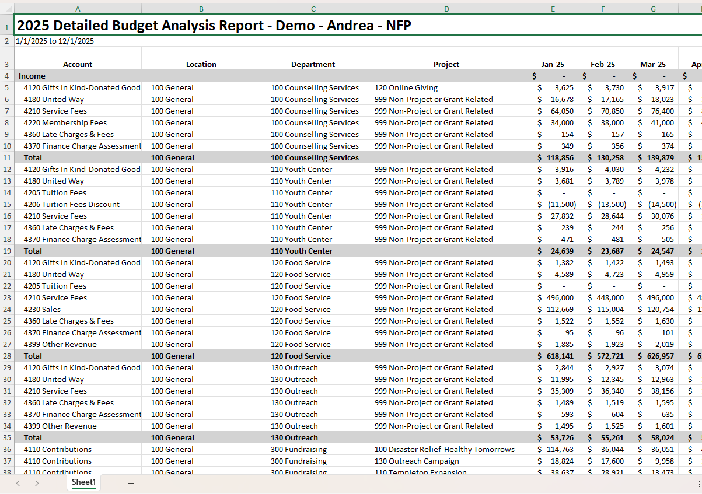
Task: Click the '130 Outreach' total cell in row 35
Action: pyautogui.click(x=313, y=437)
